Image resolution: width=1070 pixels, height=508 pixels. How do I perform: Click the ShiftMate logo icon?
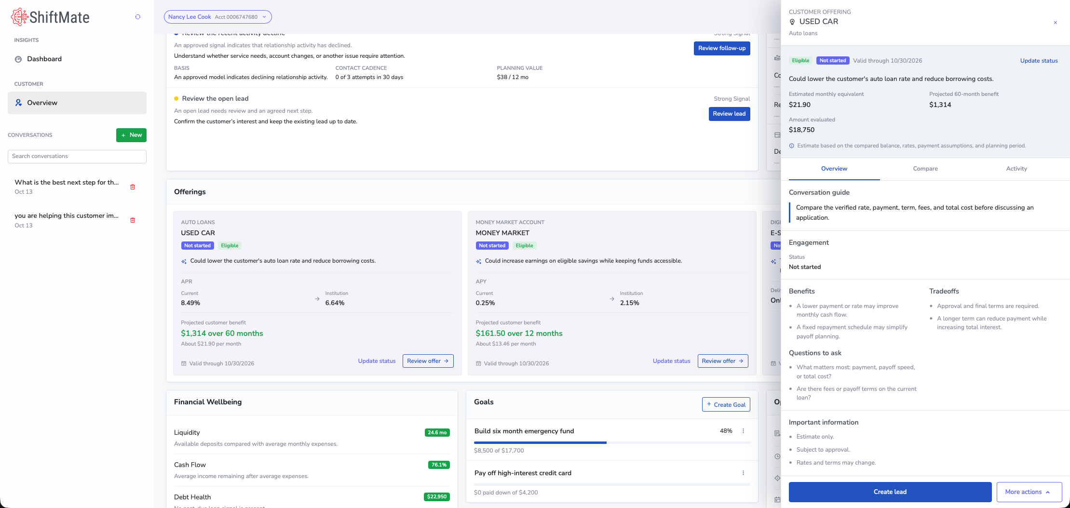pyautogui.click(x=19, y=17)
